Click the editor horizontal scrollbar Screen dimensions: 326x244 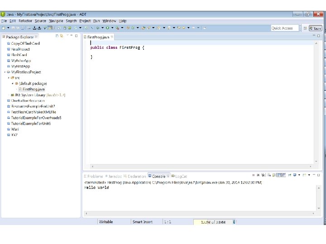click(201, 166)
